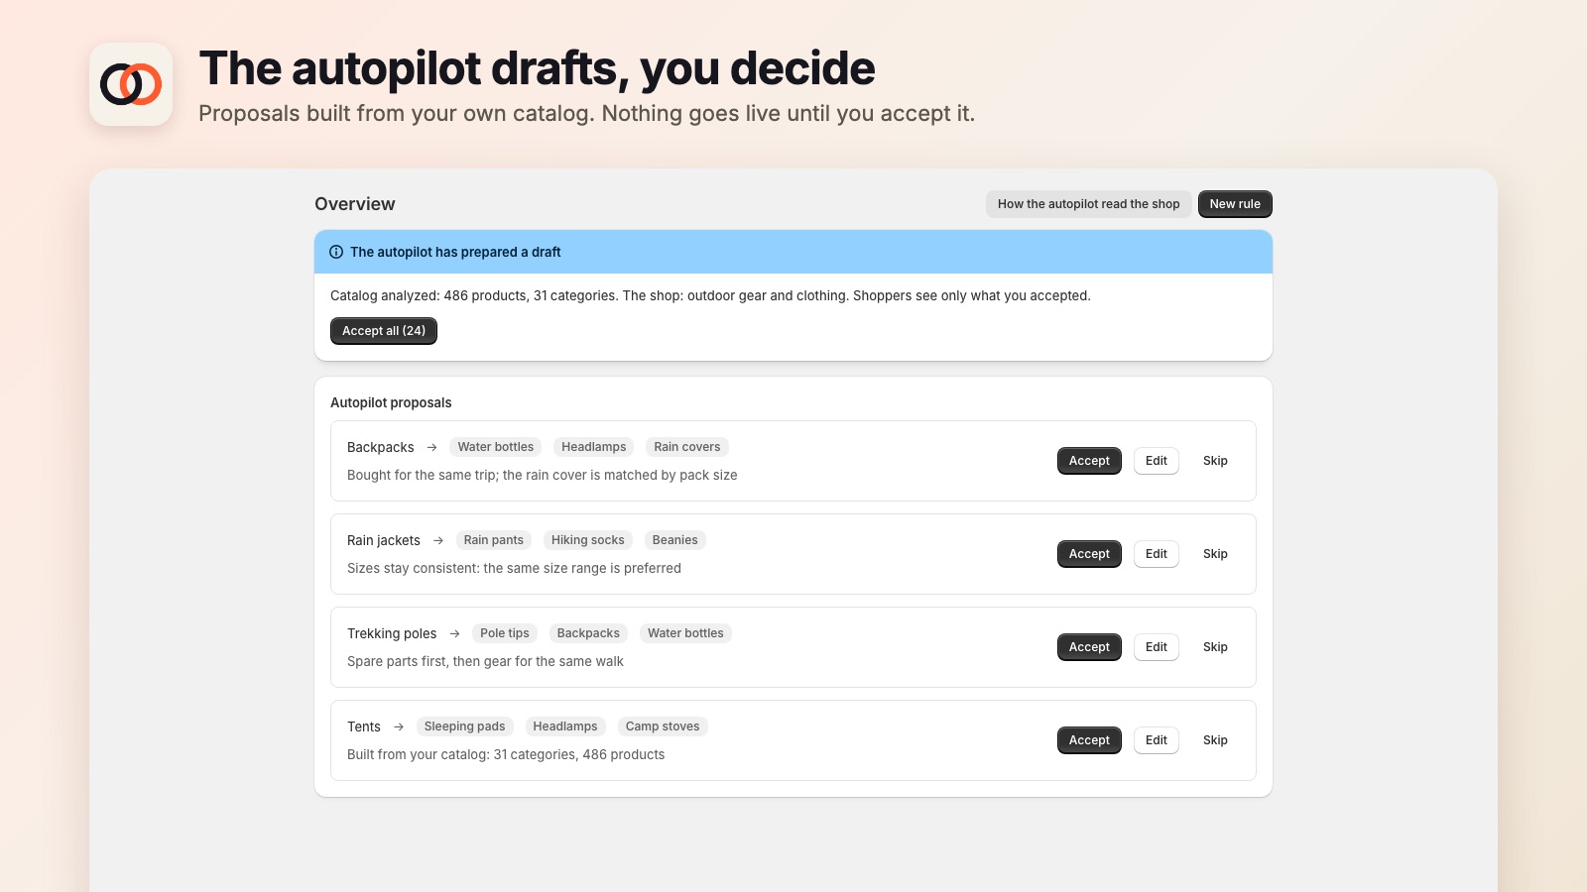Screen dimensions: 1587x892
Task: Accept the Tents proposal
Action: (x=1089, y=740)
